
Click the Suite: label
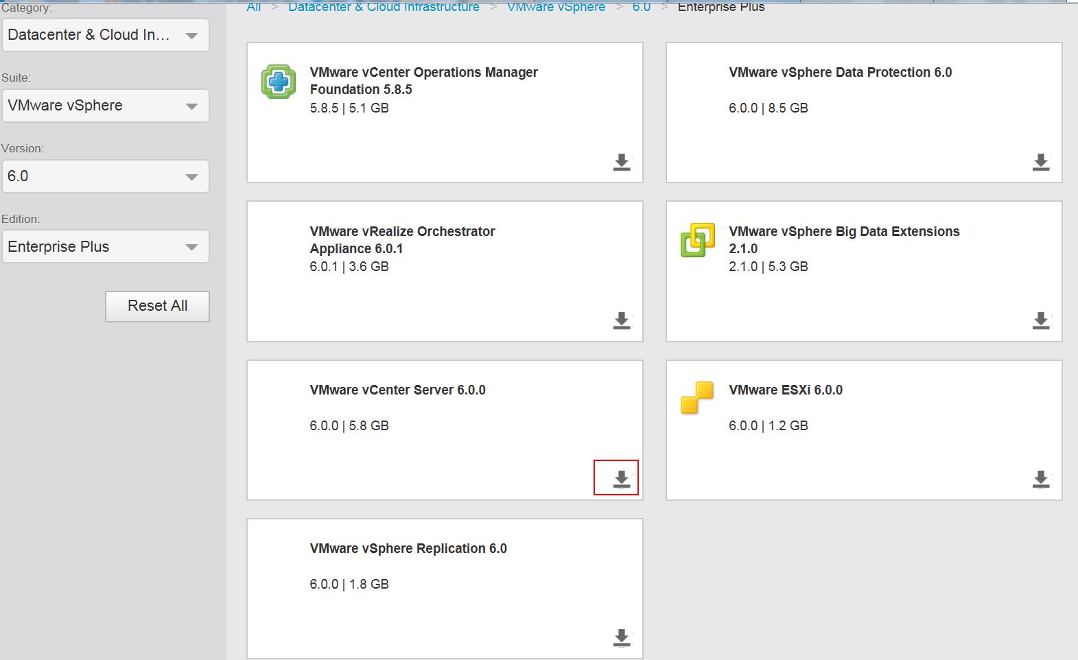coord(16,78)
